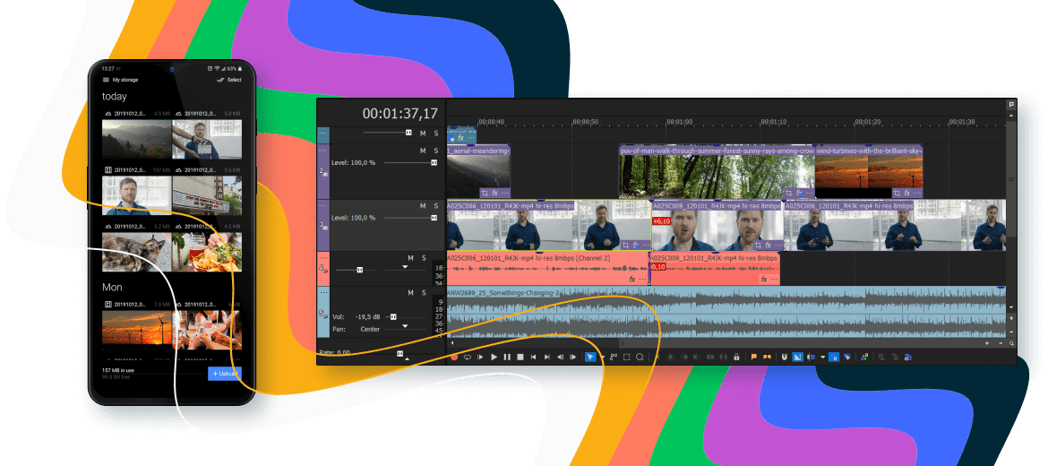Select the Envelope Edit tool
This screenshot has width=1048, height=466.
614,357
